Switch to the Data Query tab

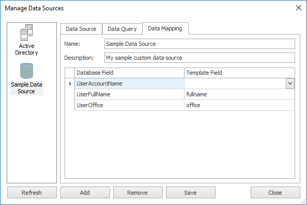click(122, 29)
